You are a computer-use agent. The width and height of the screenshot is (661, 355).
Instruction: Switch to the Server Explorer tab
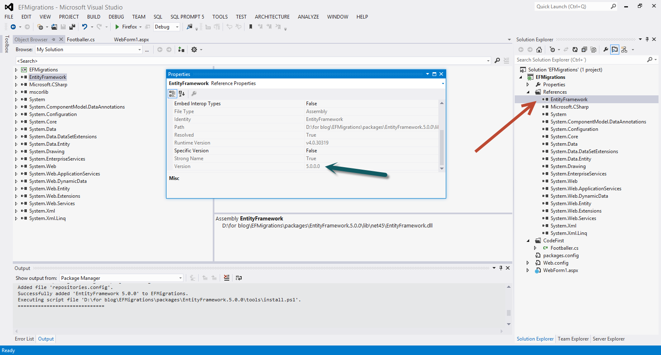coord(609,339)
